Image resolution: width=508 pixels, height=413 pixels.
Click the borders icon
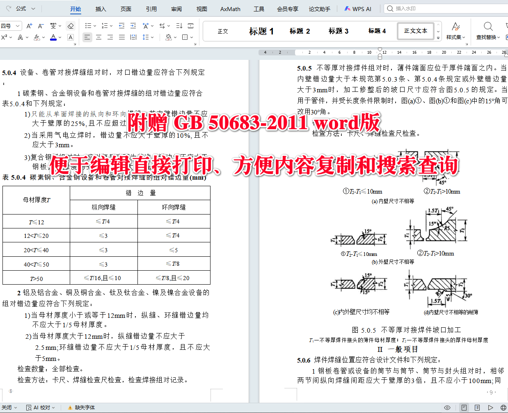(185, 37)
